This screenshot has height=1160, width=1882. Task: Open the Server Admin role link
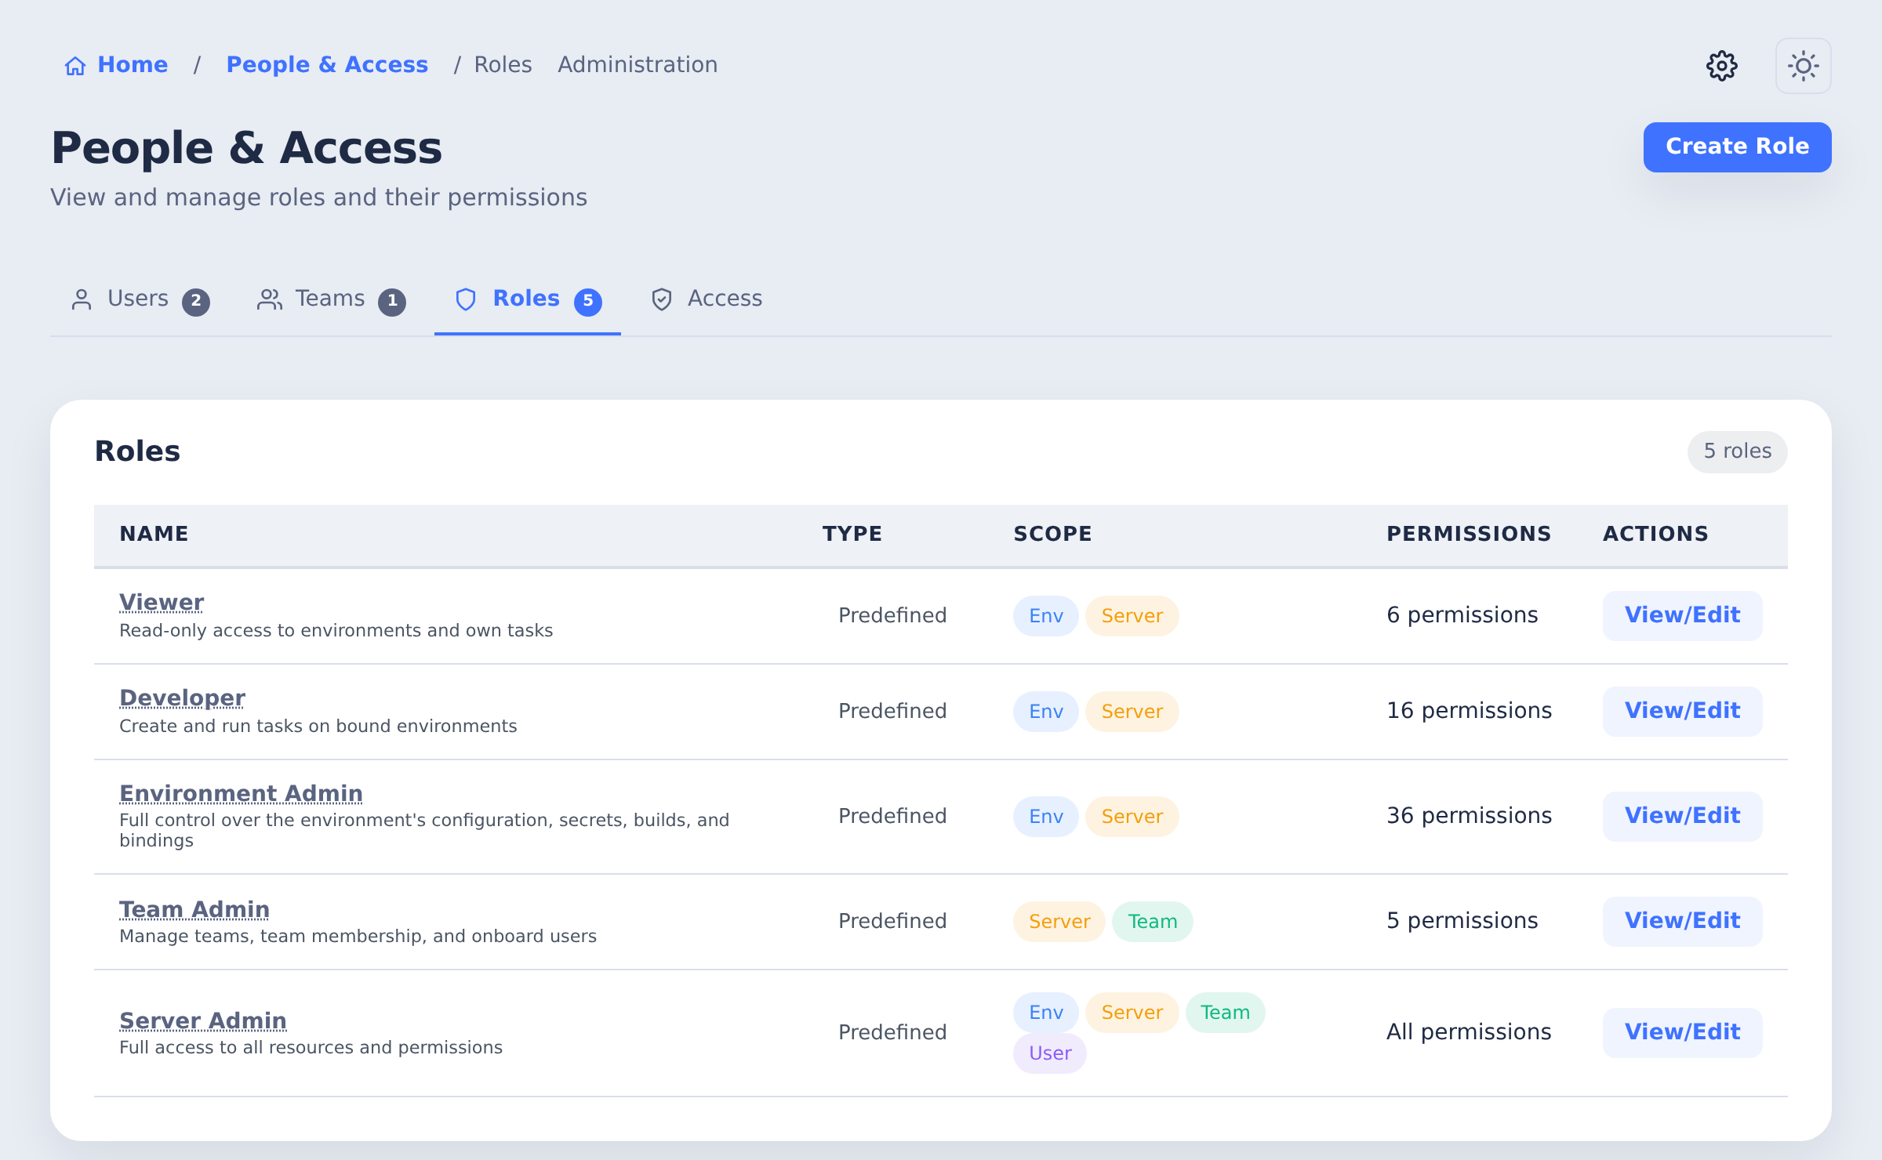tap(203, 1021)
